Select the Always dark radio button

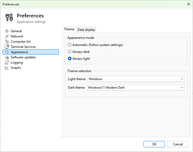click(x=70, y=52)
